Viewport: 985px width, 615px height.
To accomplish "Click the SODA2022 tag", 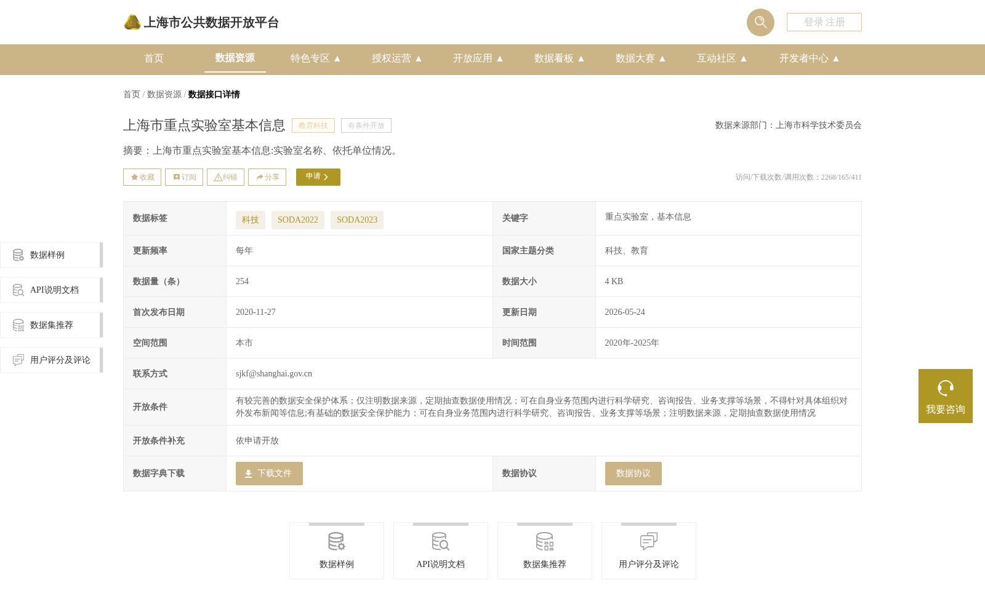I will pyautogui.click(x=298, y=220).
